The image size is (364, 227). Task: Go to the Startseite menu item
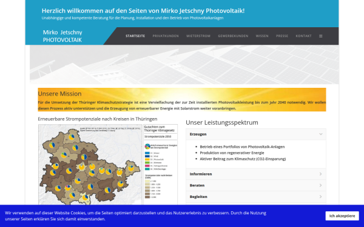135,36
